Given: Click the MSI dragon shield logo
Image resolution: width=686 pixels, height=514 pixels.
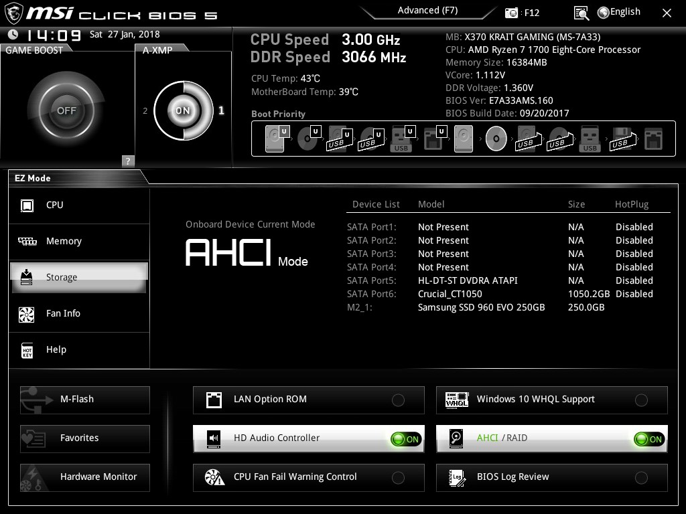Looking at the screenshot, I should point(13,13).
